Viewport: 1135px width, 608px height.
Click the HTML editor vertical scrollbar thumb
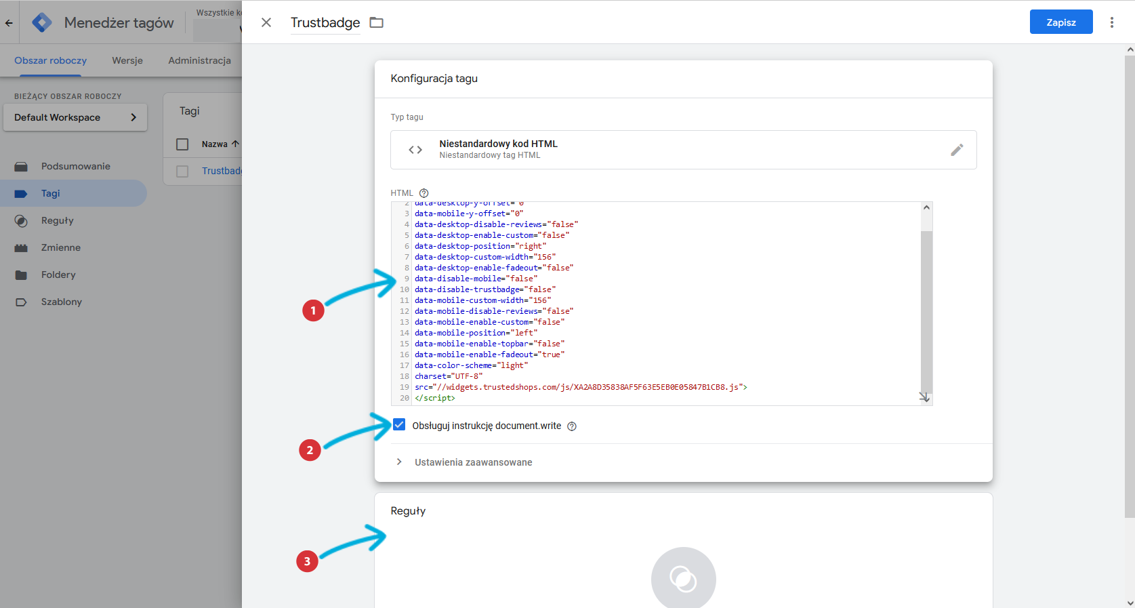click(x=926, y=312)
